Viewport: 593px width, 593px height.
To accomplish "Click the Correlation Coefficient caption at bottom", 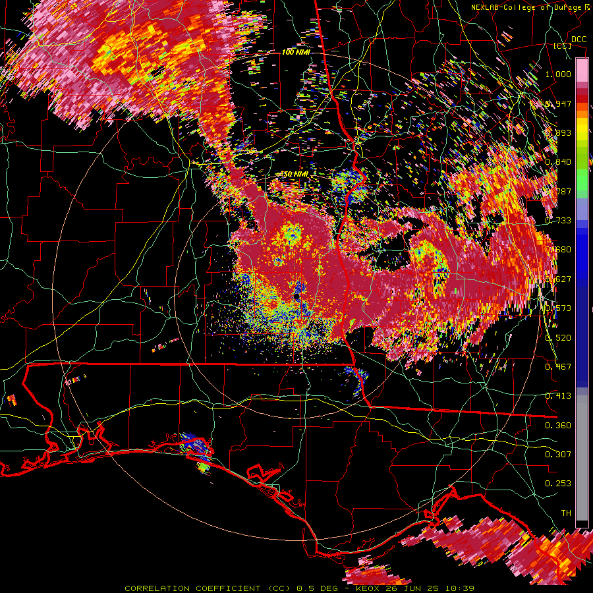I will (299, 588).
